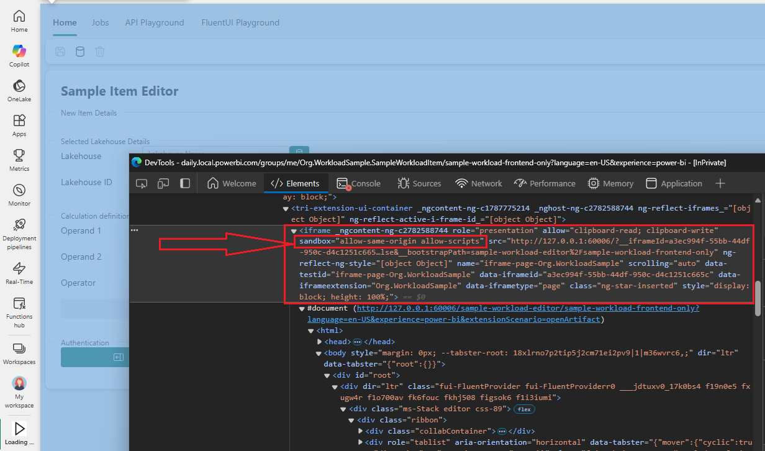765x451 pixels.
Task: Open the API Playground tab
Action: tap(154, 22)
